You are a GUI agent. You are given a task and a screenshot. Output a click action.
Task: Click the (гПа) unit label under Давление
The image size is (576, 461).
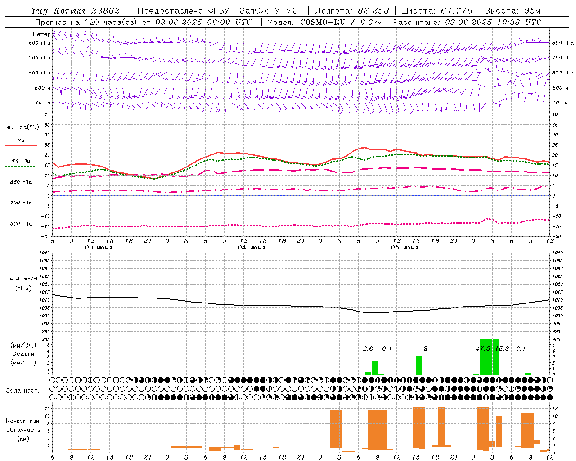[x=23, y=289]
